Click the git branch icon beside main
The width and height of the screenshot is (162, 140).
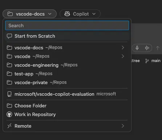147,61
